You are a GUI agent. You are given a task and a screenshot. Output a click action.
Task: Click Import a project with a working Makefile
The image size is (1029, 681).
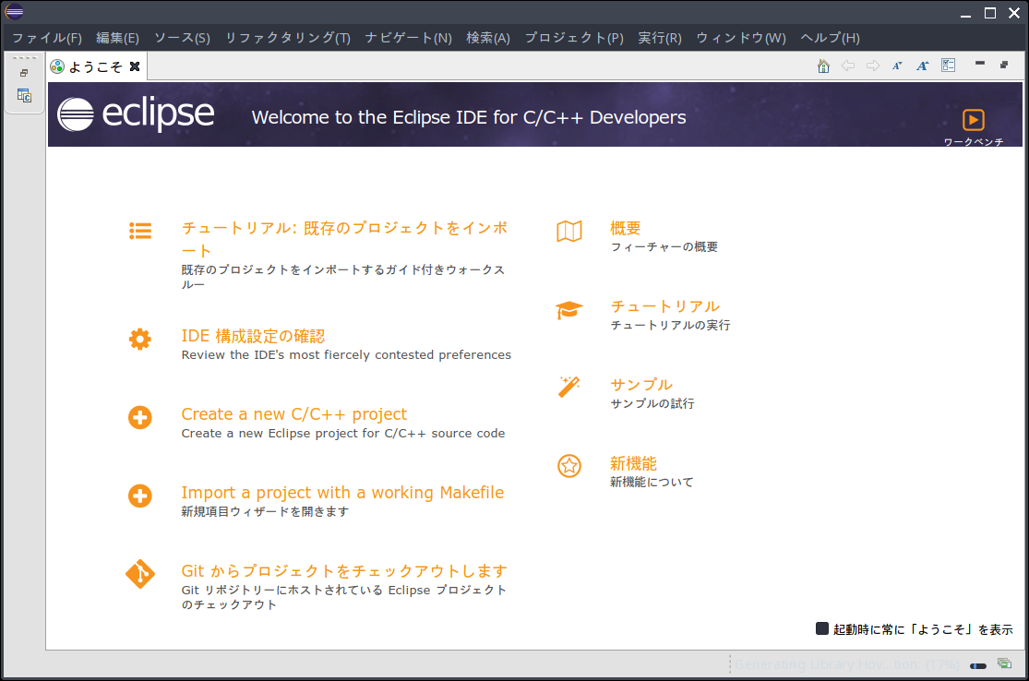point(342,492)
